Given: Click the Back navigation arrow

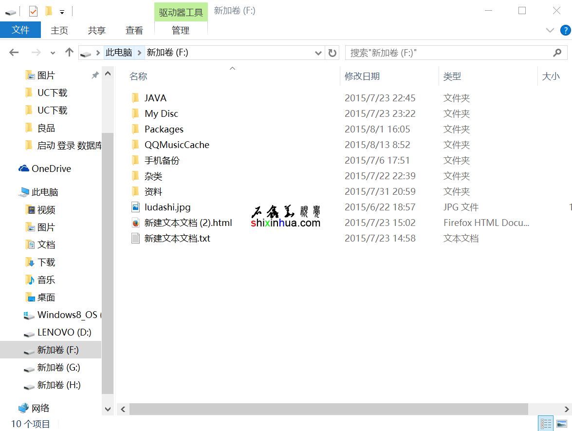Looking at the screenshot, I should (14, 53).
